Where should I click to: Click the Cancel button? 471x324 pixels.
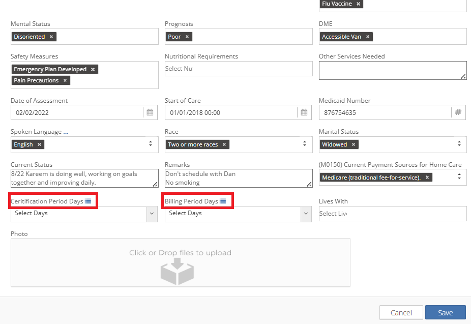click(401, 312)
